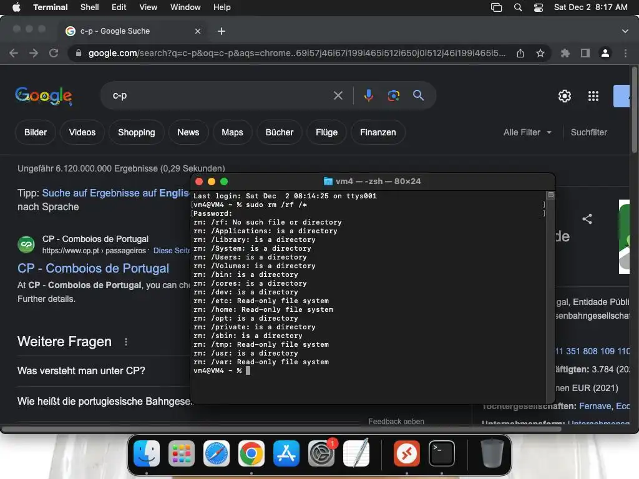Viewport: 639px width, 479px height.
Task: Share the knowledge panel
Action: coord(587,219)
